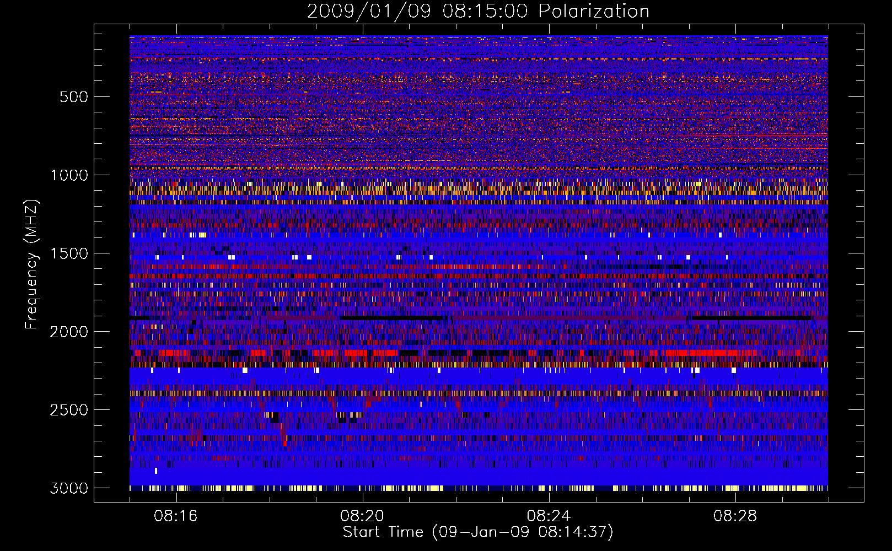Click the 500 frequency tick label
This screenshot has width=892, height=551.
click(x=74, y=97)
